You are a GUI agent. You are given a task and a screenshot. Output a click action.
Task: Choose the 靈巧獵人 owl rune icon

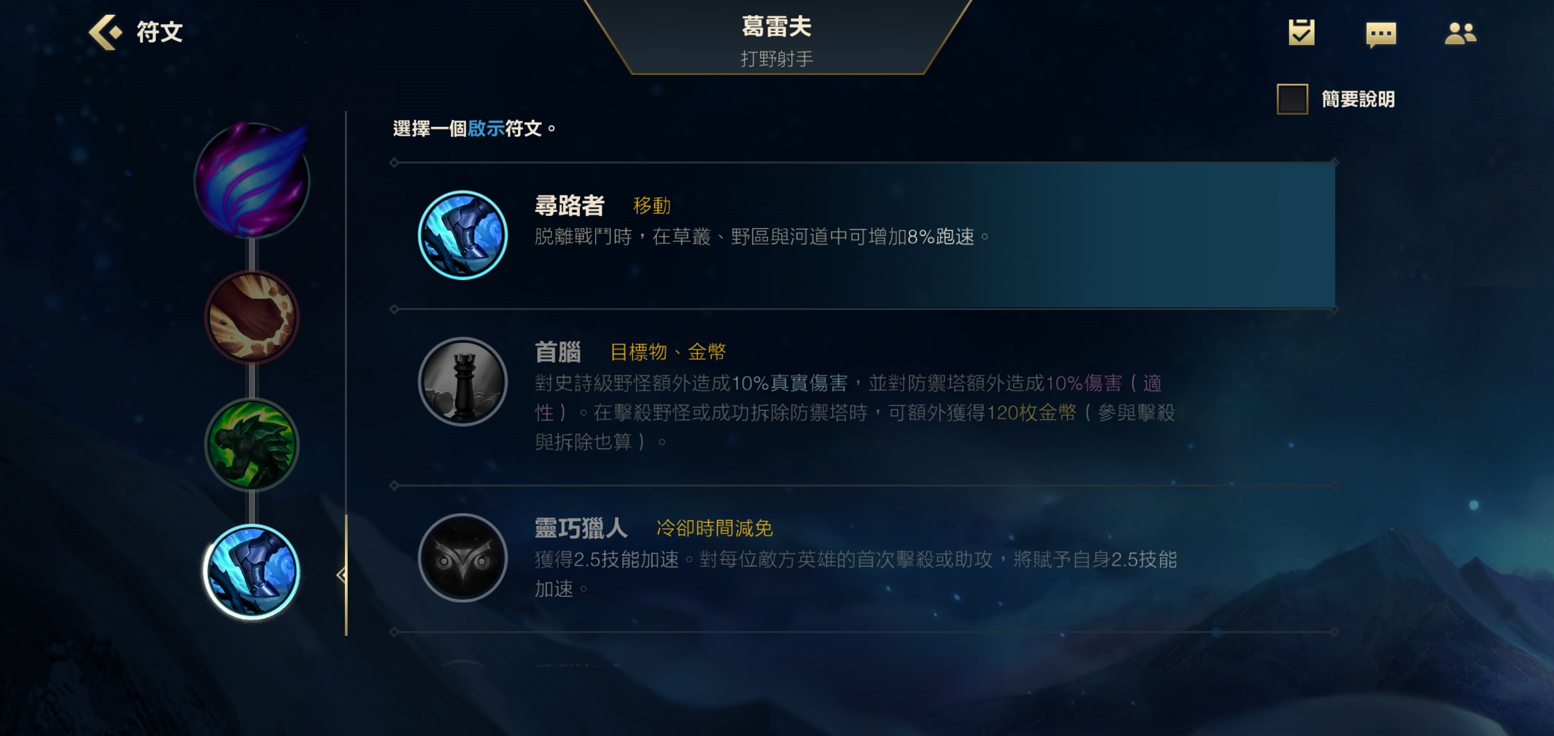coord(463,557)
